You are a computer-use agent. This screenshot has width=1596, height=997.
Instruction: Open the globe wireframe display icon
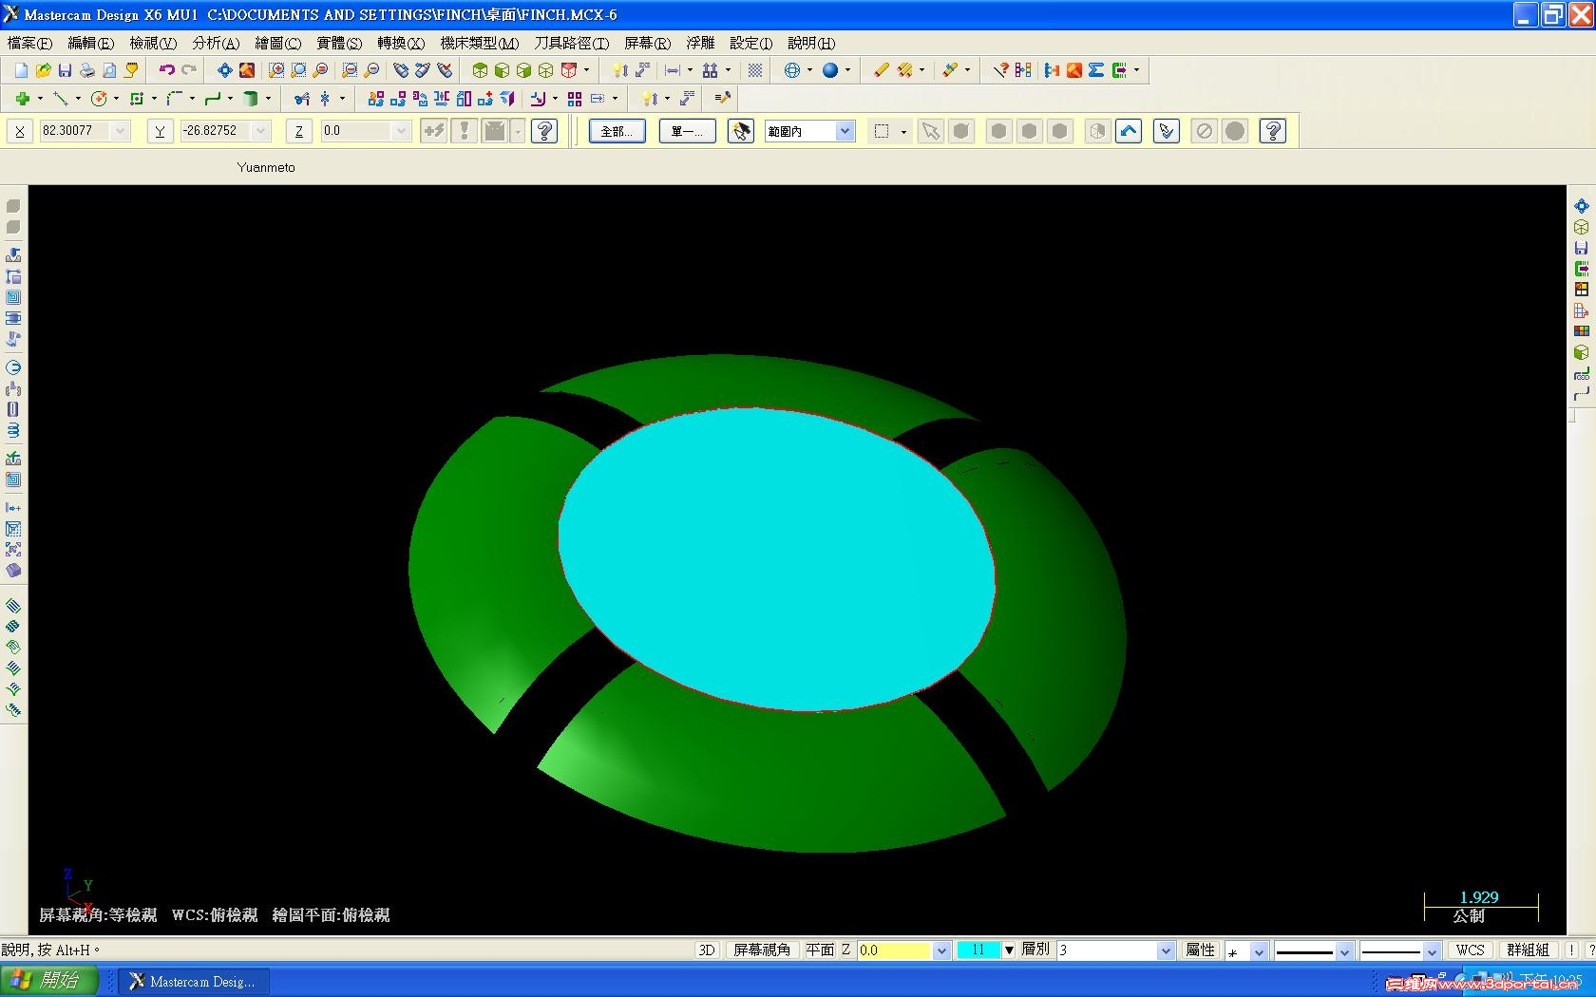(792, 70)
